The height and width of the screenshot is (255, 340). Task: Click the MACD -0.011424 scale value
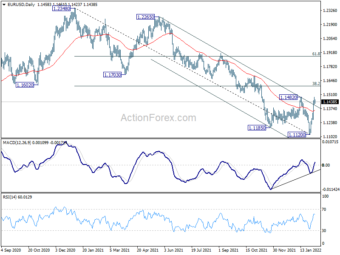click(x=331, y=190)
